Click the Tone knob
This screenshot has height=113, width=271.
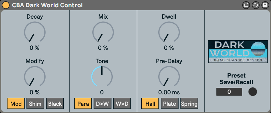pos(102,76)
